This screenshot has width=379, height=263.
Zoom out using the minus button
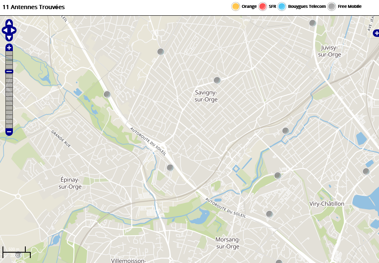pyautogui.click(x=9, y=132)
